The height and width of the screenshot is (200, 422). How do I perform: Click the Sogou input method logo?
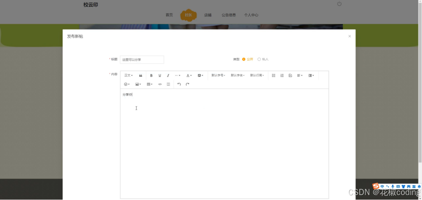(x=376, y=186)
